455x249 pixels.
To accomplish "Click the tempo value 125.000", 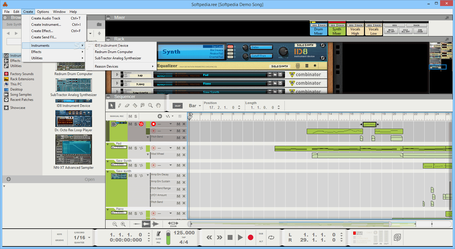I will pyautogui.click(x=184, y=233).
